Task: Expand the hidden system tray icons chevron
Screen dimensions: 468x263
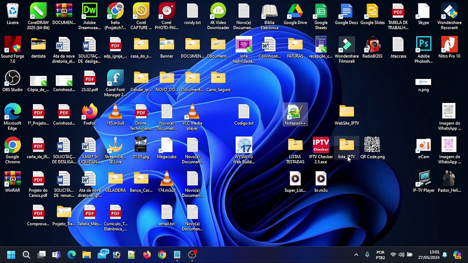Action: (x=356, y=255)
